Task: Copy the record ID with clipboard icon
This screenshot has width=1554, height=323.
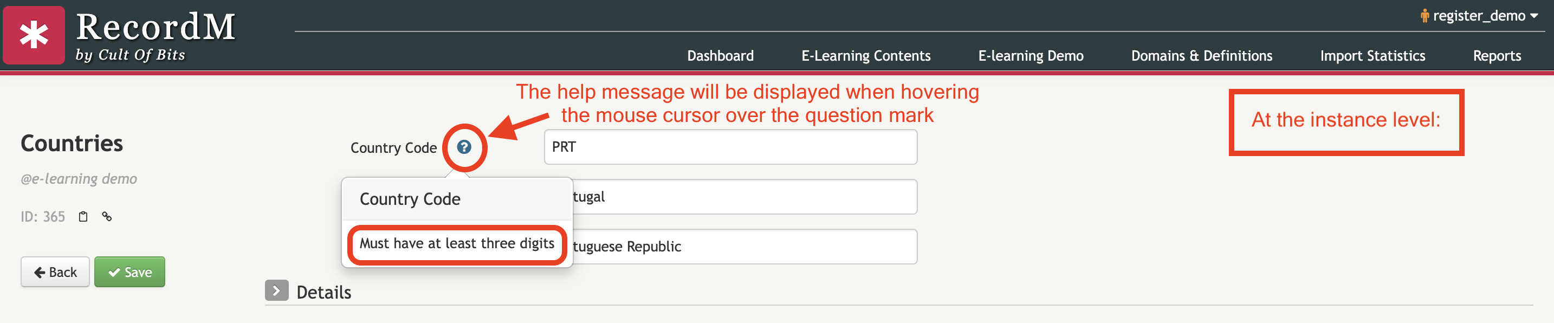Action: point(83,217)
